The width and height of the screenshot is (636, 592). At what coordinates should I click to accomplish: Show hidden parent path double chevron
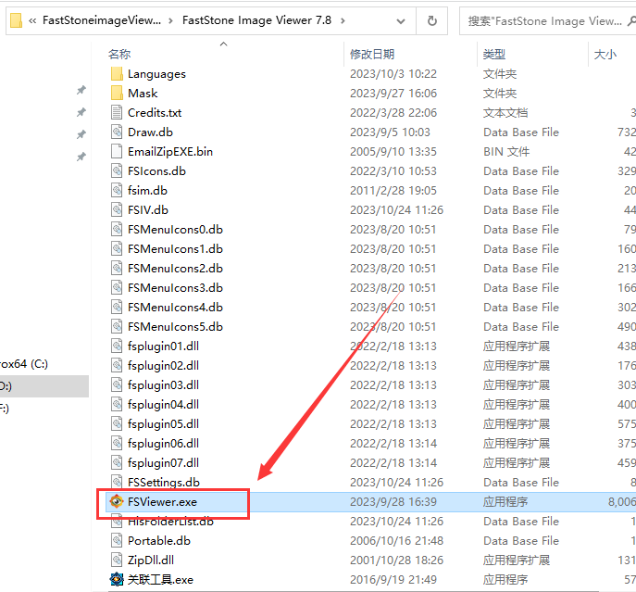32,20
